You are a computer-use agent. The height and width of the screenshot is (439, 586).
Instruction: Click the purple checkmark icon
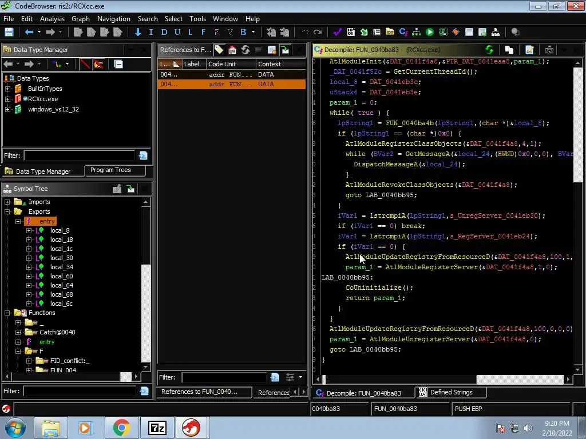[338, 32]
